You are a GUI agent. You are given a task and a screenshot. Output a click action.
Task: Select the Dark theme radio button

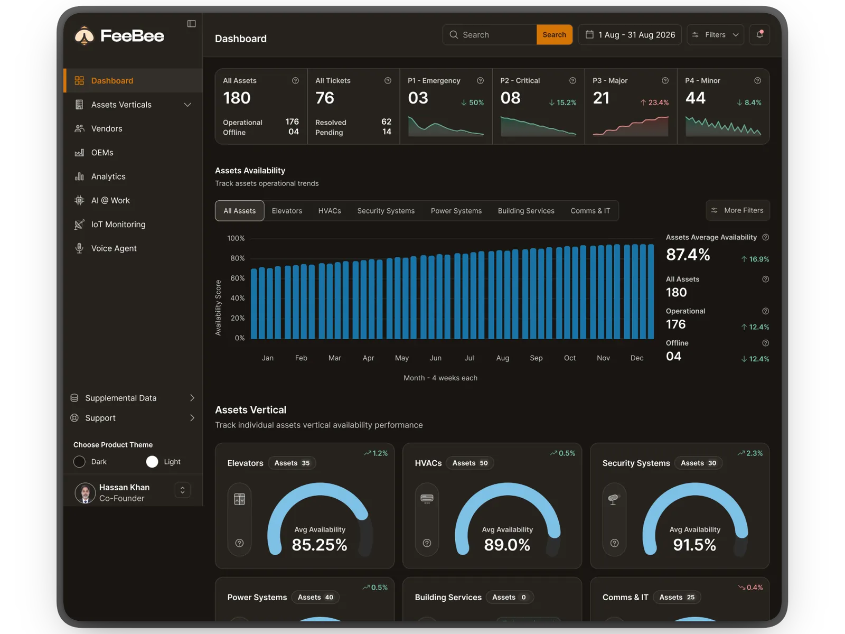[79, 462]
